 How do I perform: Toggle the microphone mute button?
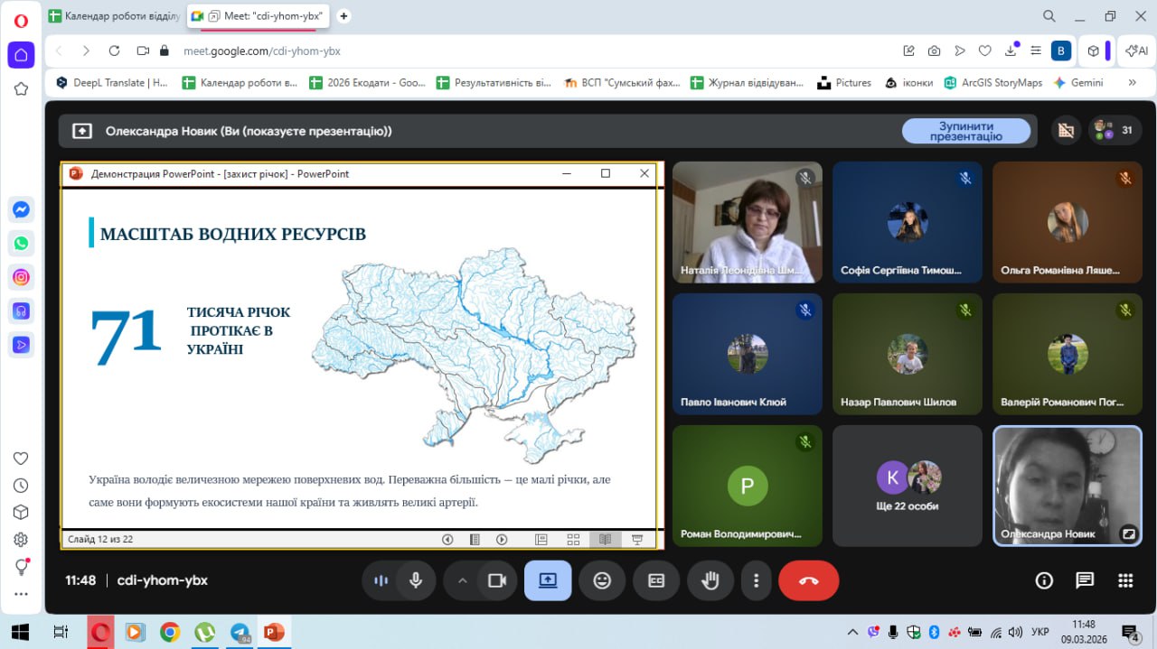(416, 580)
